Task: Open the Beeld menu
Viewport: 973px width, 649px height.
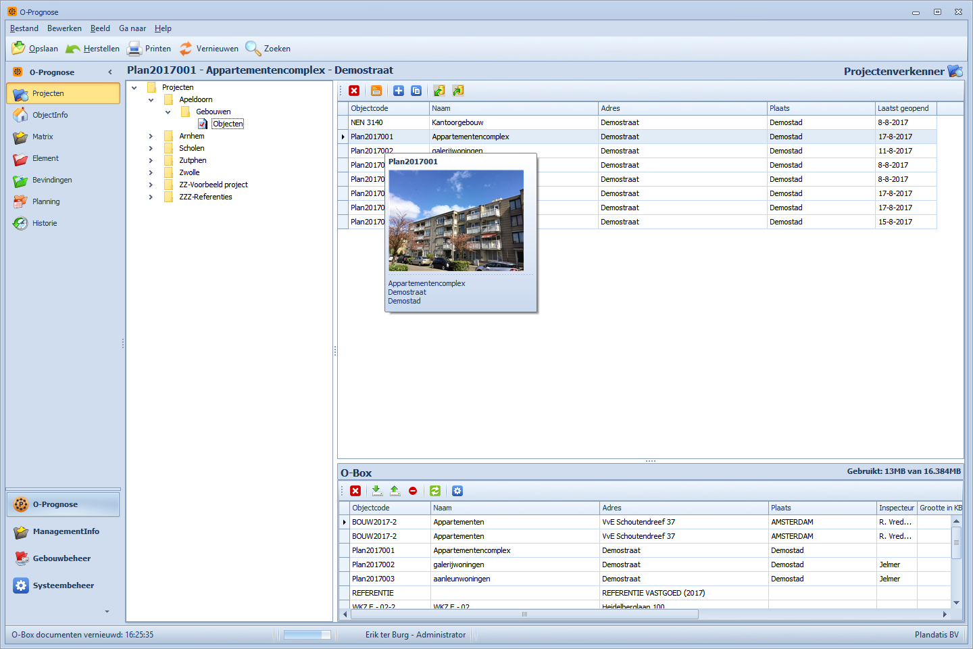Action: (x=100, y=28)
